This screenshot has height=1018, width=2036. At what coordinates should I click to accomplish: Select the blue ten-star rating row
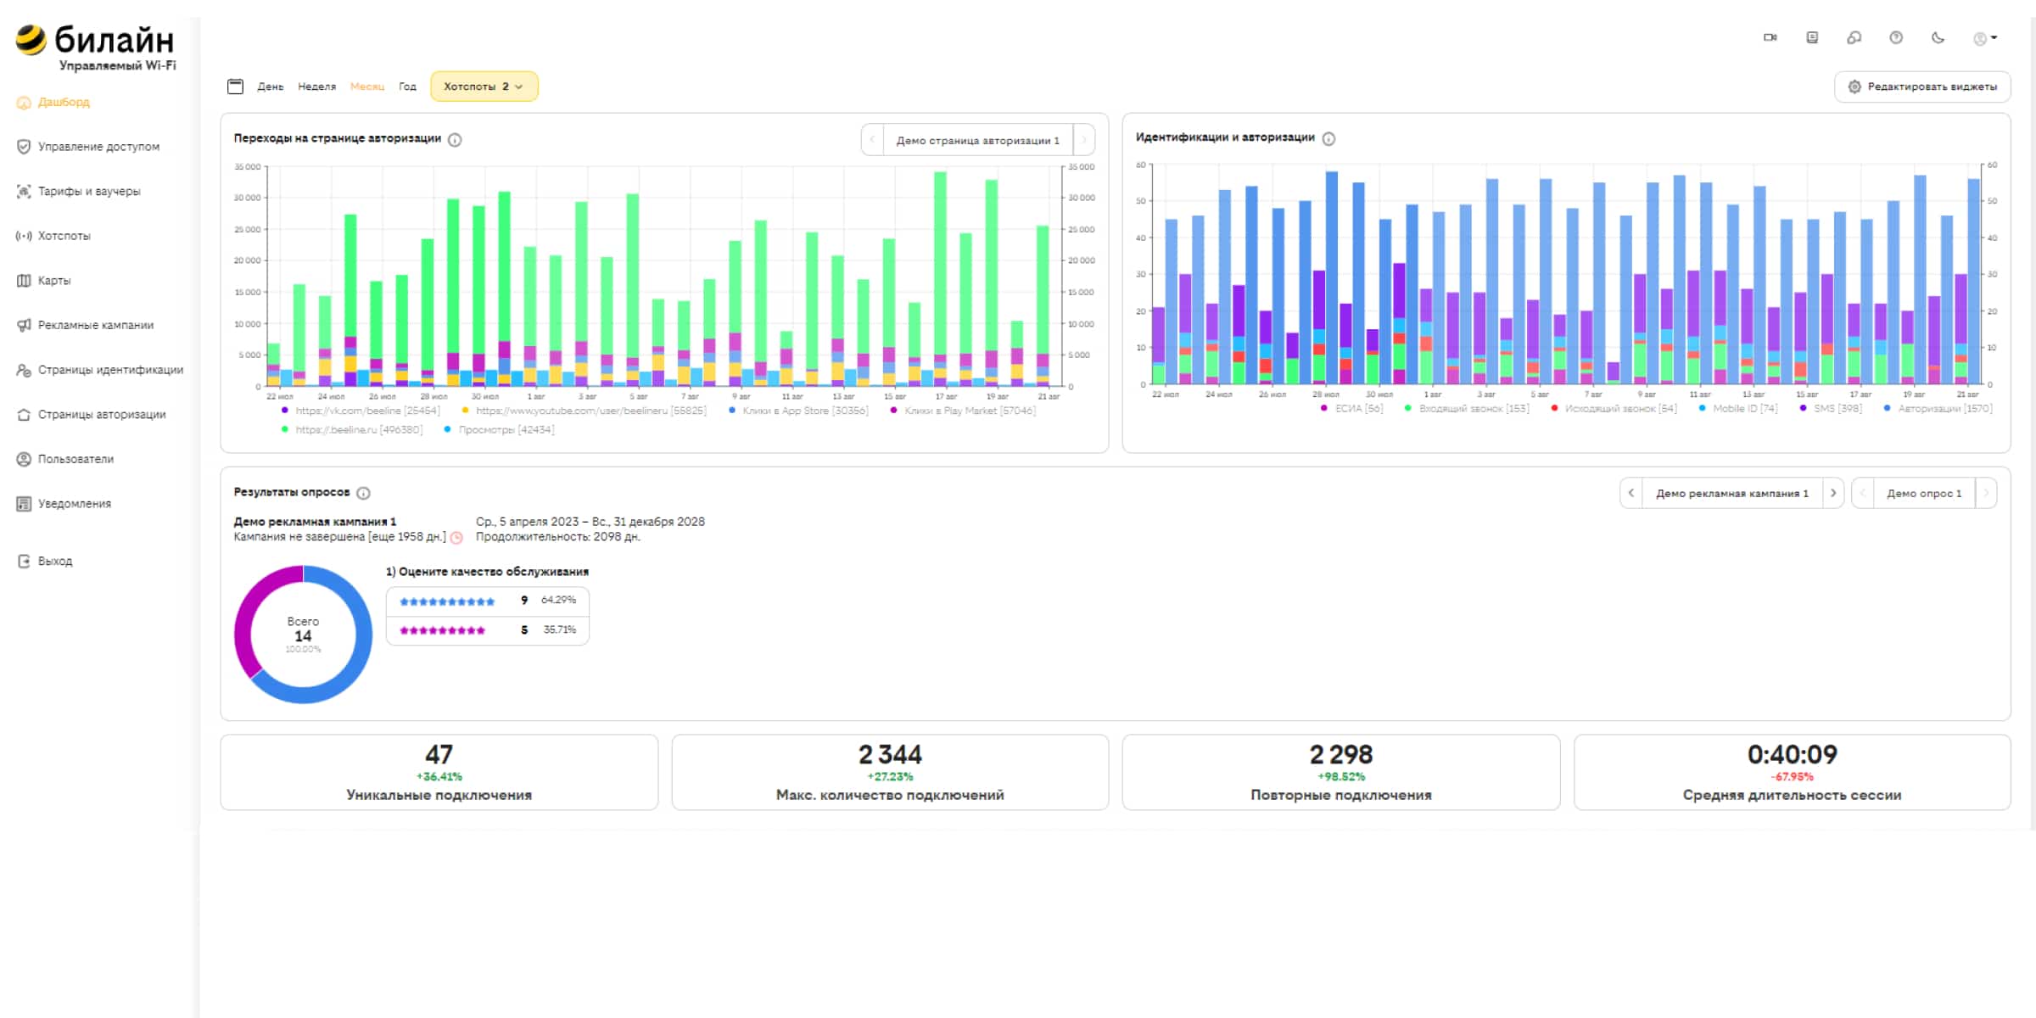coord(488,601)
